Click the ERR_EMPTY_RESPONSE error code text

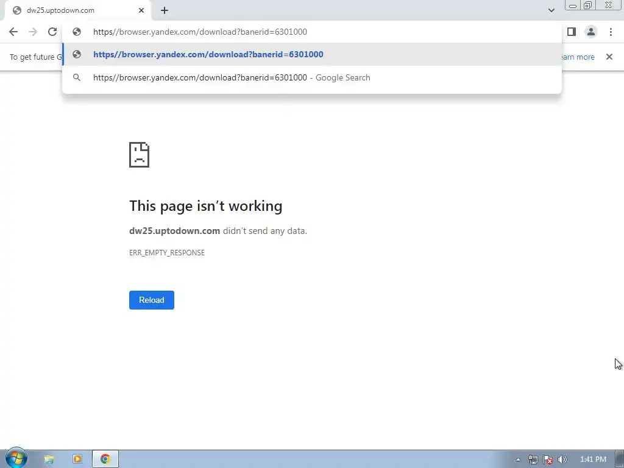pyautogui.click(x=167, y=253)
